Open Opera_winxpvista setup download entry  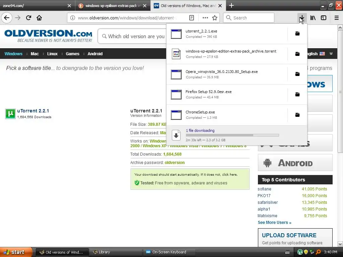pyautogui.click(x=227, y=74)
